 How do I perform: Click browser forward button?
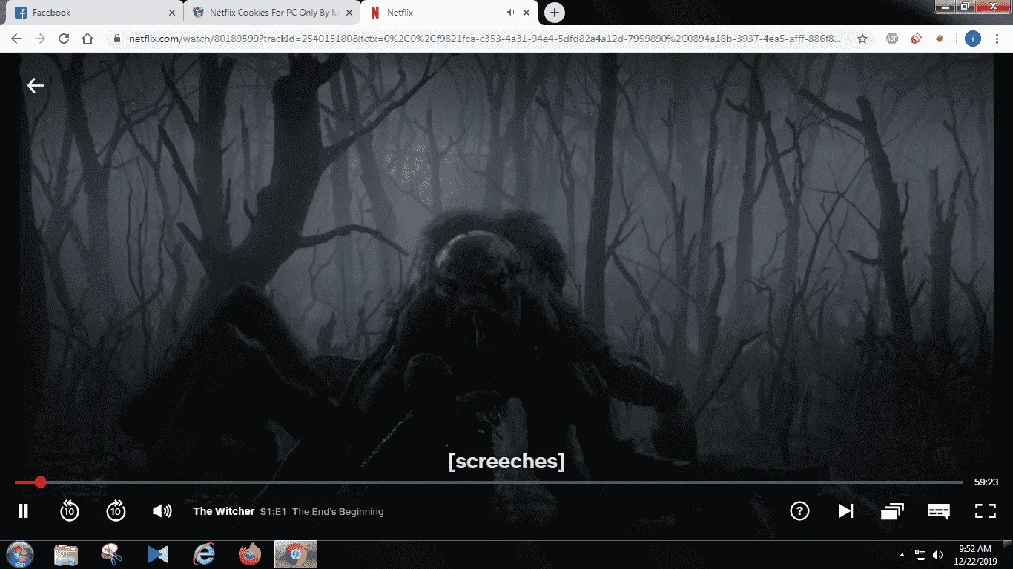click(x=40, y=39)
